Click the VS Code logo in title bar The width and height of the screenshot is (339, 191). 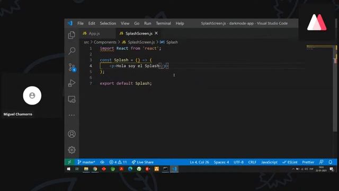(x=70, y=23)
